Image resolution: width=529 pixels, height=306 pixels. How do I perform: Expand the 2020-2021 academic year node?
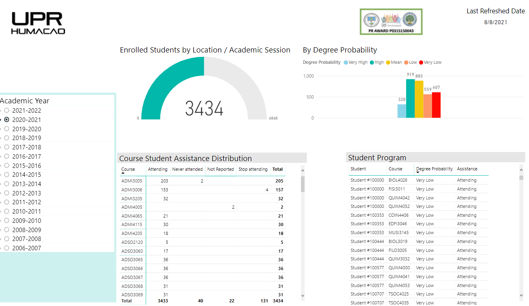point(1,120)
